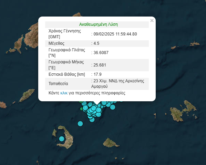The width and height of the screenshot is (206, 165).
Task: Click latitude value 36.6087
Action: [x=101, y=53]
